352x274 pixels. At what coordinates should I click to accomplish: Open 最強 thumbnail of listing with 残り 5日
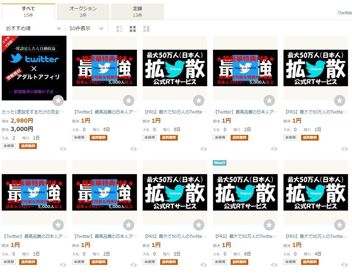[x=104, y=68]
